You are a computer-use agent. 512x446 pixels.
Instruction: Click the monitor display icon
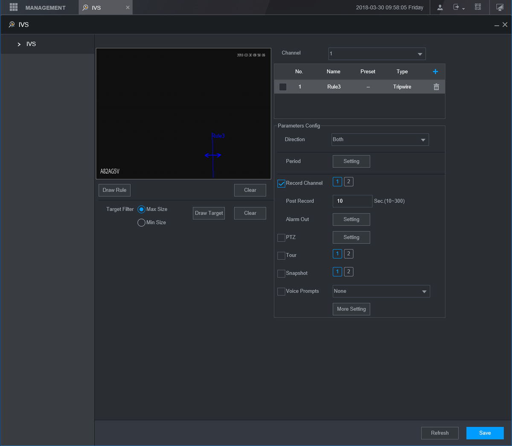(500, 7)
